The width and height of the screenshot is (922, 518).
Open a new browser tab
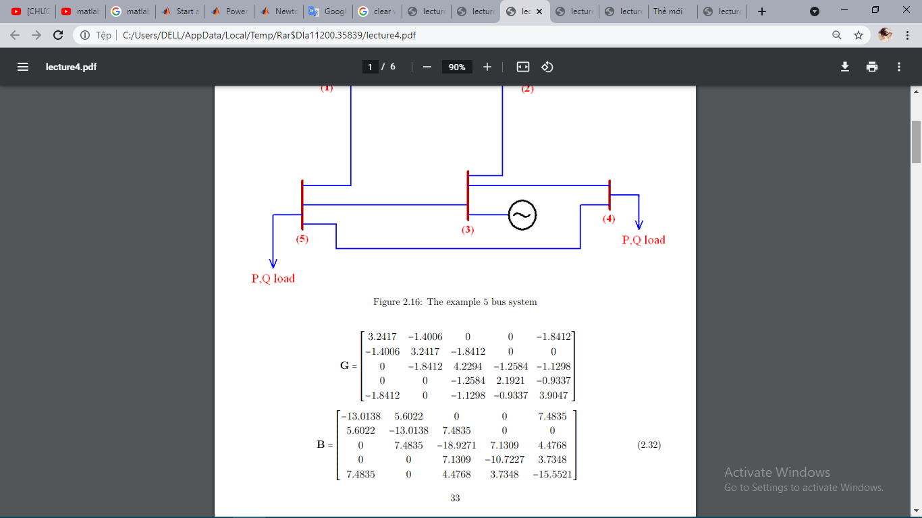coord(762,11)
